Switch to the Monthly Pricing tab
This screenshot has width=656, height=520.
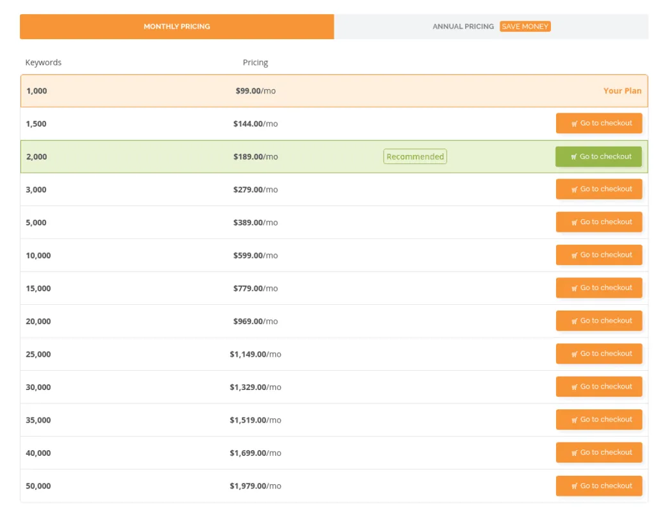[x=177, y=27]
